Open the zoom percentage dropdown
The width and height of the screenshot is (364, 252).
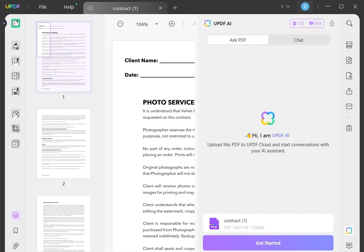click(x=157, y=24)
